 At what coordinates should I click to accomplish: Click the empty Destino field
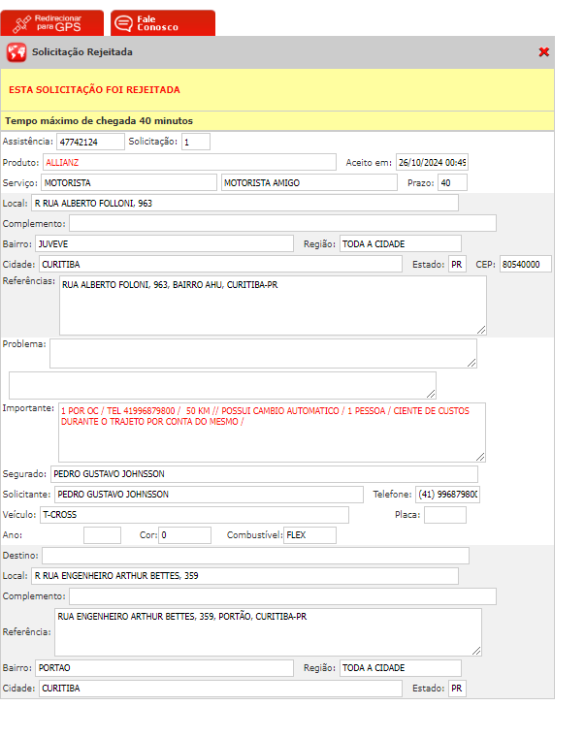(256, 556)
